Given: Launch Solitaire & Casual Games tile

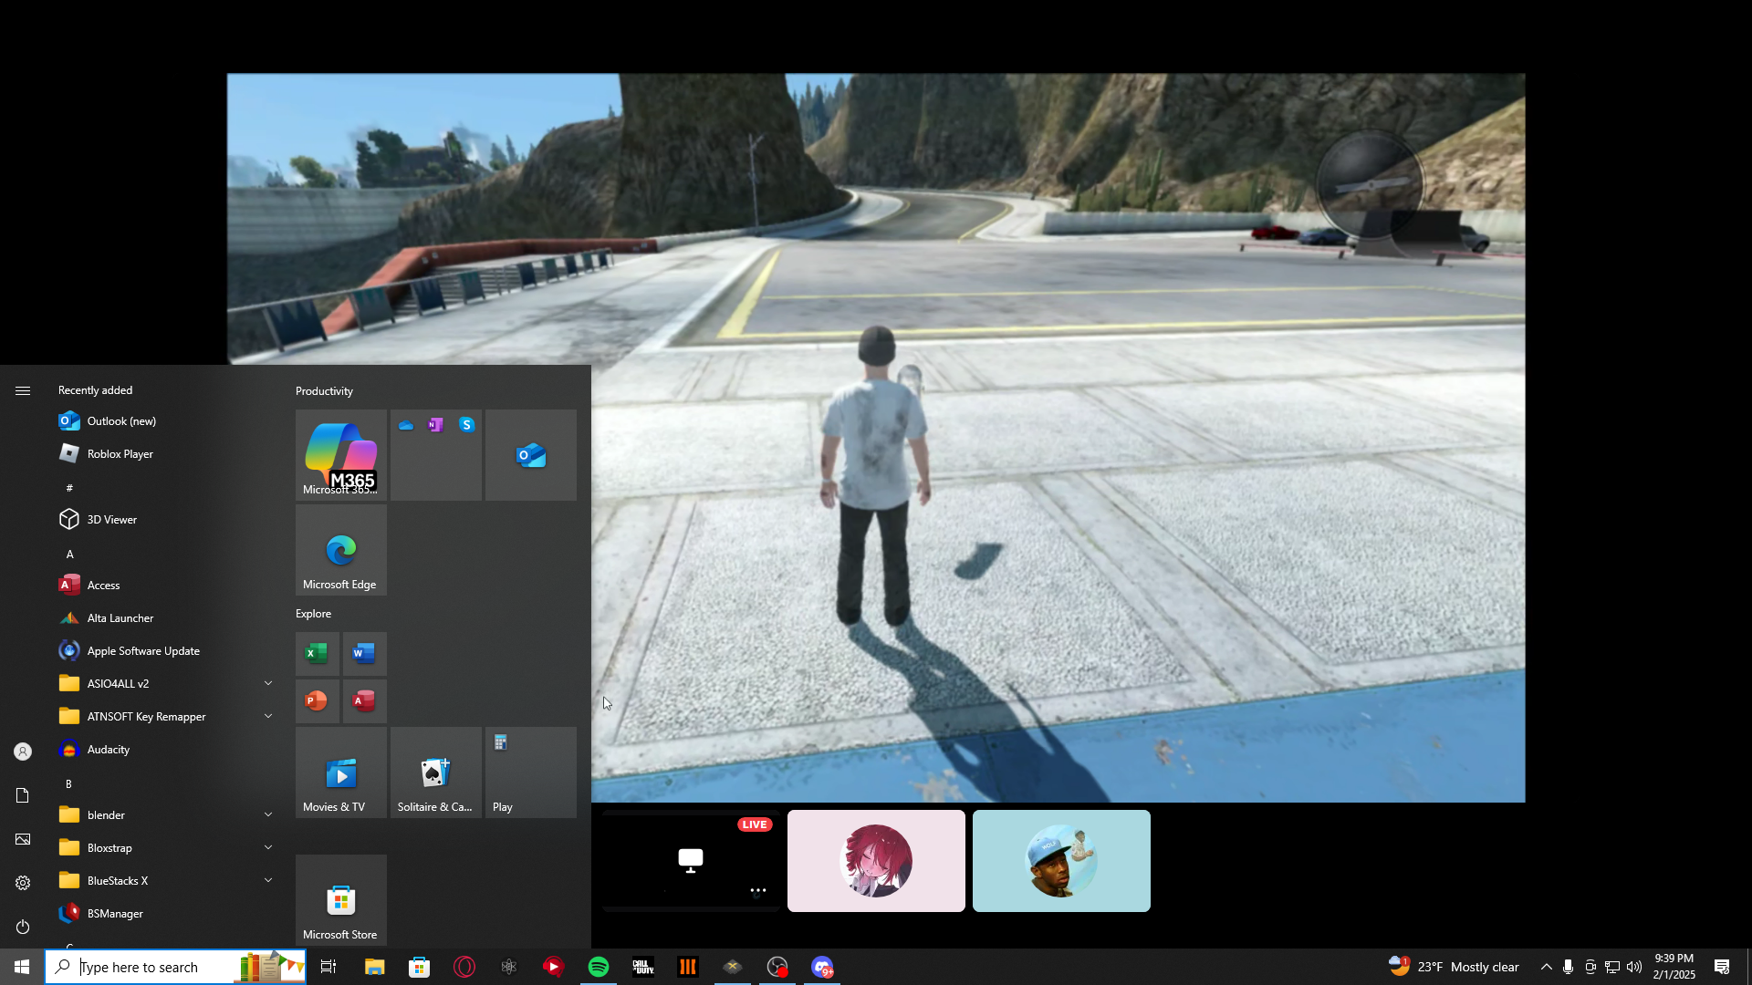Looking at the screenshot, I should (x=435, y=772).
